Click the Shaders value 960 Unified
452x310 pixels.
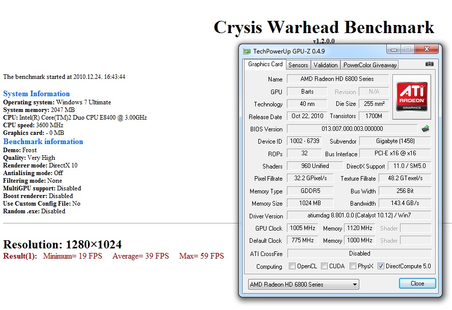(315, 166)
